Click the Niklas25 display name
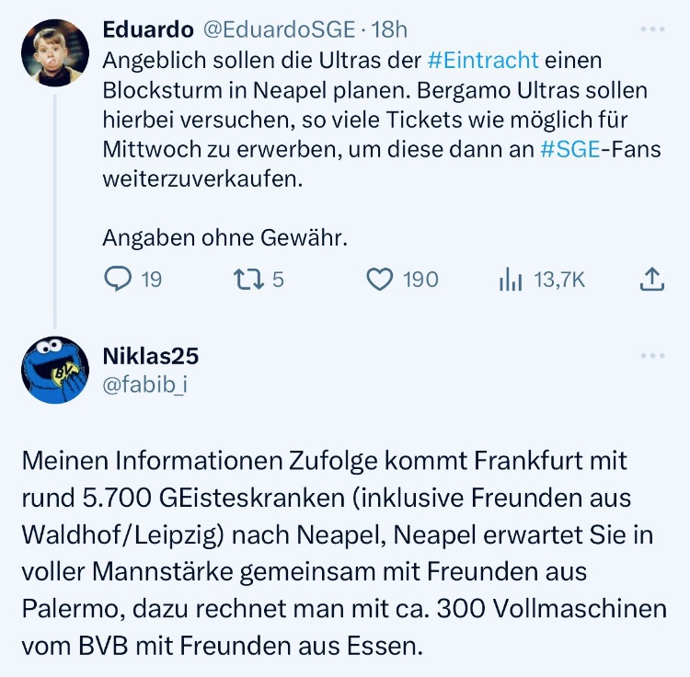The height and width of the screenshot is (677, 690). 150,356
